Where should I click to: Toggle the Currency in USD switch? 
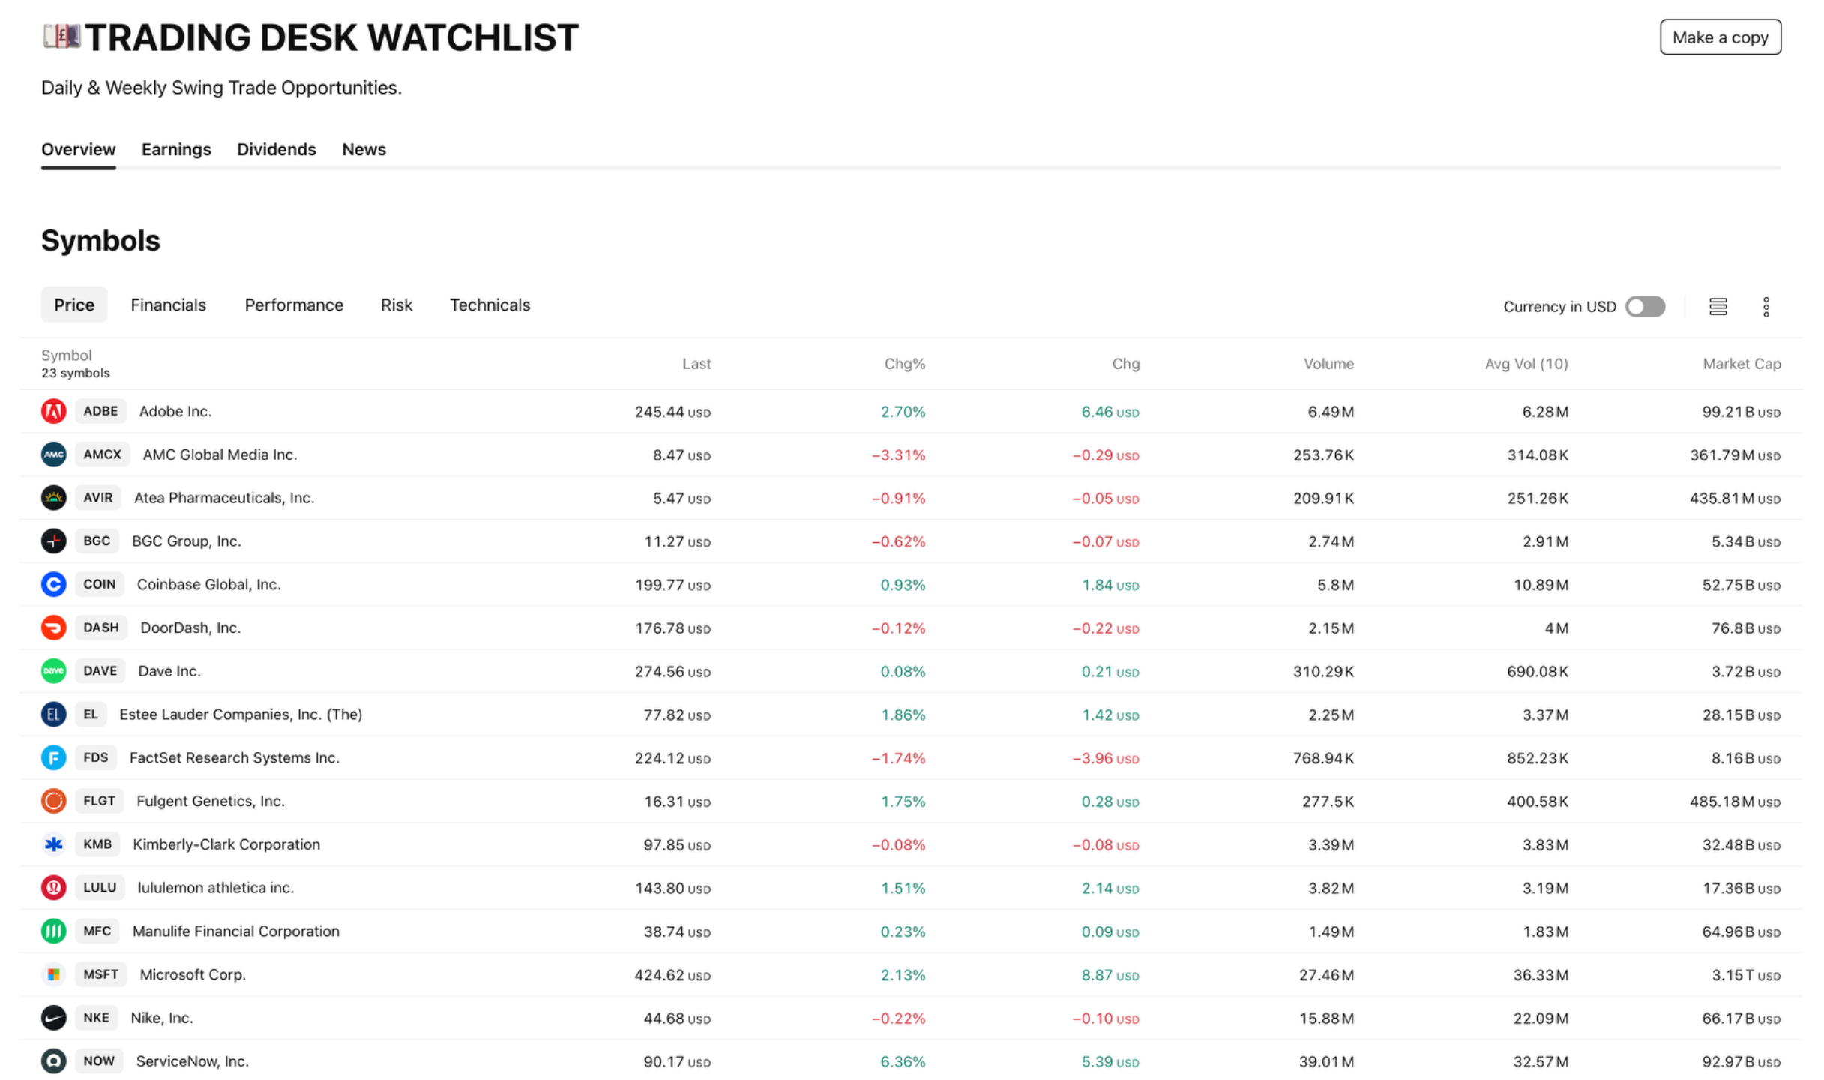point(1645,307)
